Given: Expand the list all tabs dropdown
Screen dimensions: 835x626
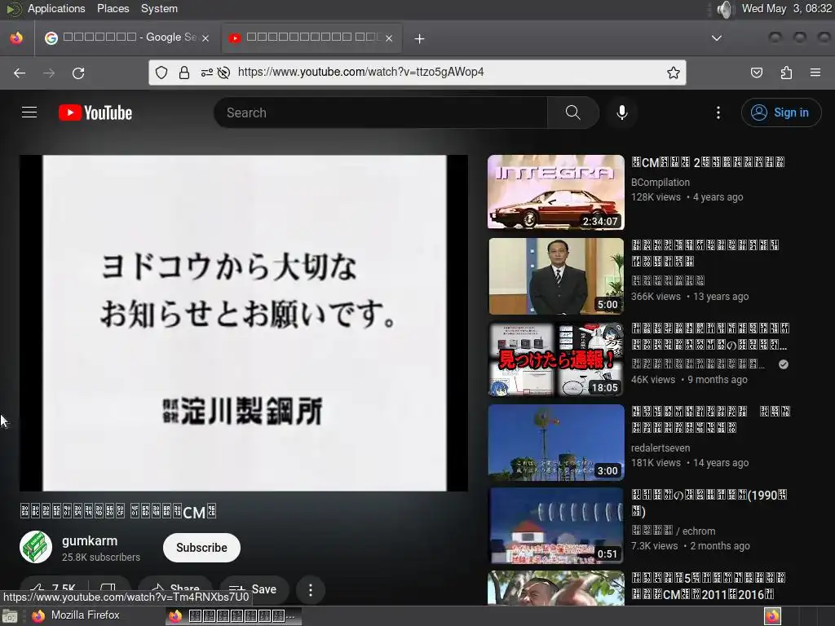Looking at the screenshot, I should pos(717,37).
